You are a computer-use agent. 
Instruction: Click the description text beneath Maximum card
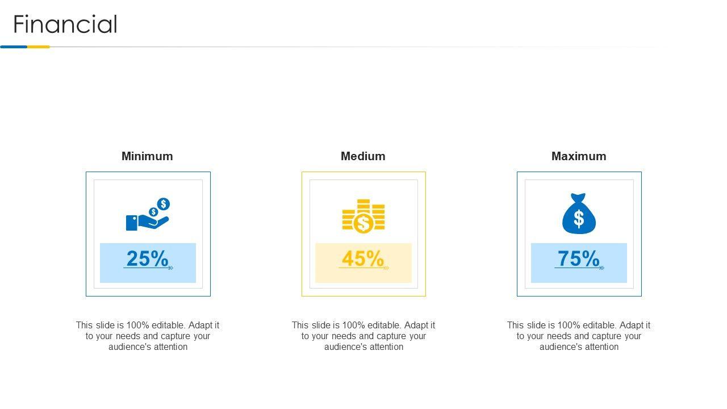(x=579, y=336)
